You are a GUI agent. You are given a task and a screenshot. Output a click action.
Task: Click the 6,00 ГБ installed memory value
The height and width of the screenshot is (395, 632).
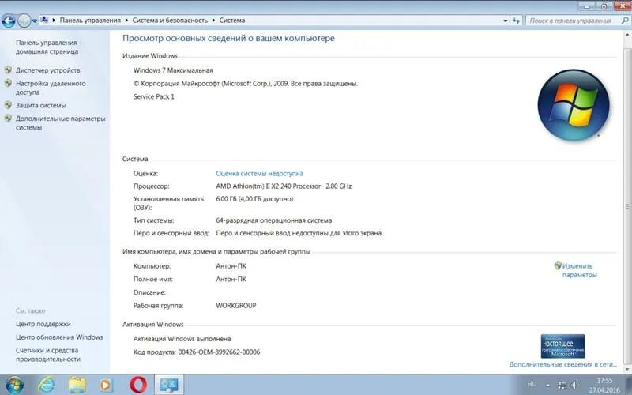pyautogui.click(x=254, y=199)
